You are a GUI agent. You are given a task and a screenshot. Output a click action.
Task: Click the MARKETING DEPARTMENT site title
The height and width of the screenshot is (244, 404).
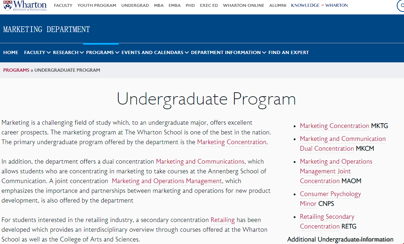pyautogui.click(x=47, y=30)
